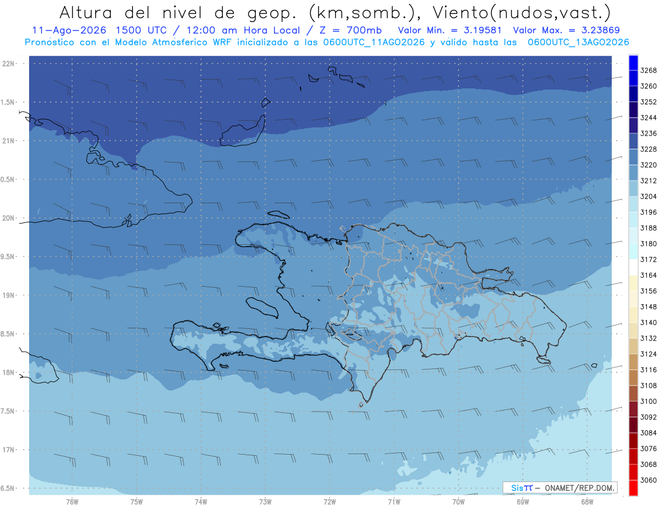Click the colorbar value '3180'
This screenshot has height=509, width=659.
(649, 244)
